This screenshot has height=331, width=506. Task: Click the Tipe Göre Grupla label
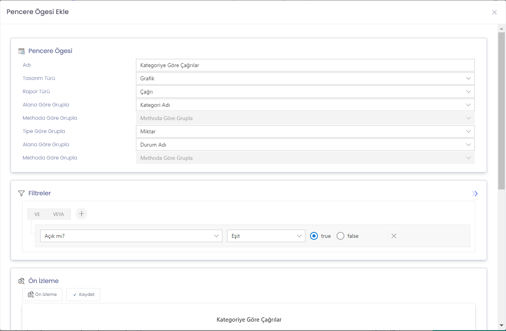[44, 131]
